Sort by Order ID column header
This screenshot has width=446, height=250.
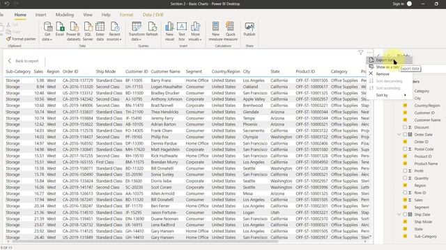tap(70, 72)
